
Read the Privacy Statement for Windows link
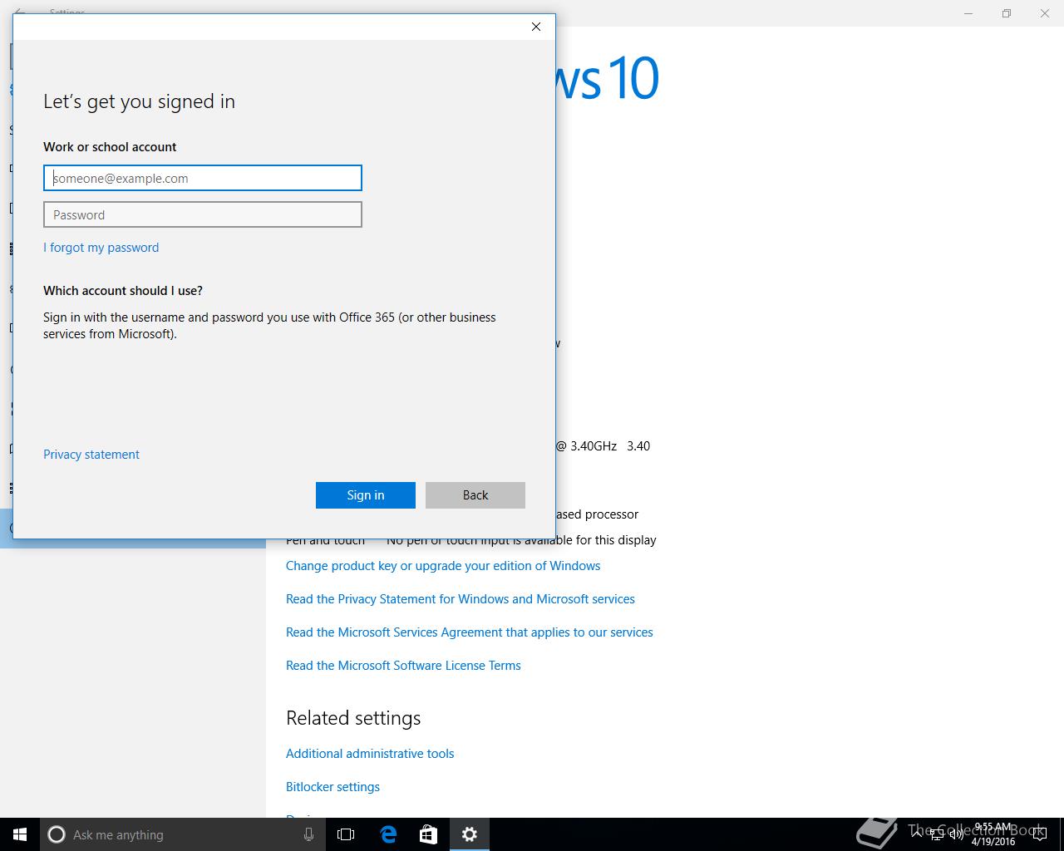(x=461, y=599)
